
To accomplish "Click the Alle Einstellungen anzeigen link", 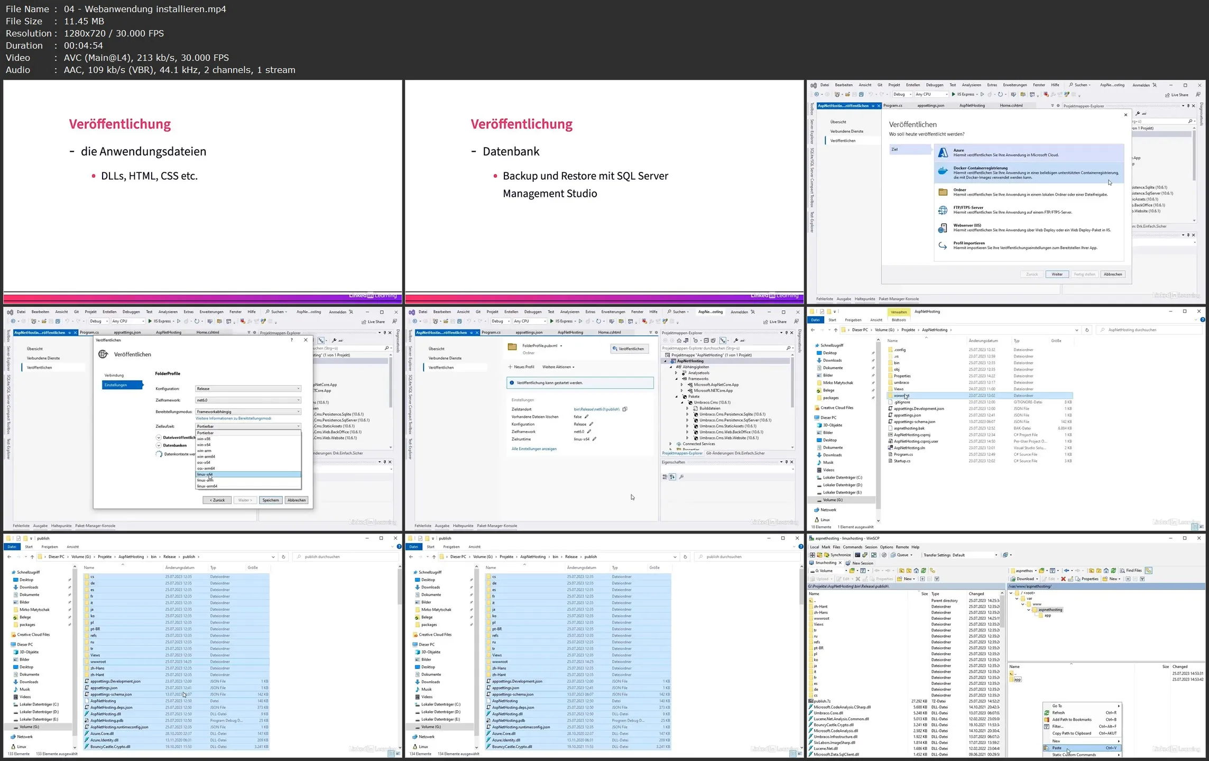I will pyautogui.click(x=533, y=449).
